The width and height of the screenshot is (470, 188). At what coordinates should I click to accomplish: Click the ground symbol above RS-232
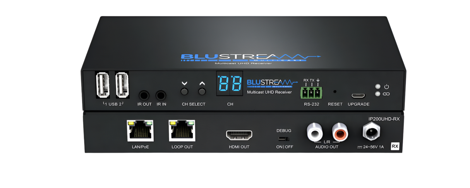pyautogui.click(x=318, y=80)
